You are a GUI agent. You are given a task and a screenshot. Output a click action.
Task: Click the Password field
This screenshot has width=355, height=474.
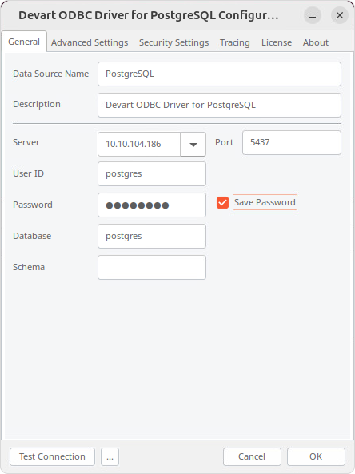click(152, 205)
